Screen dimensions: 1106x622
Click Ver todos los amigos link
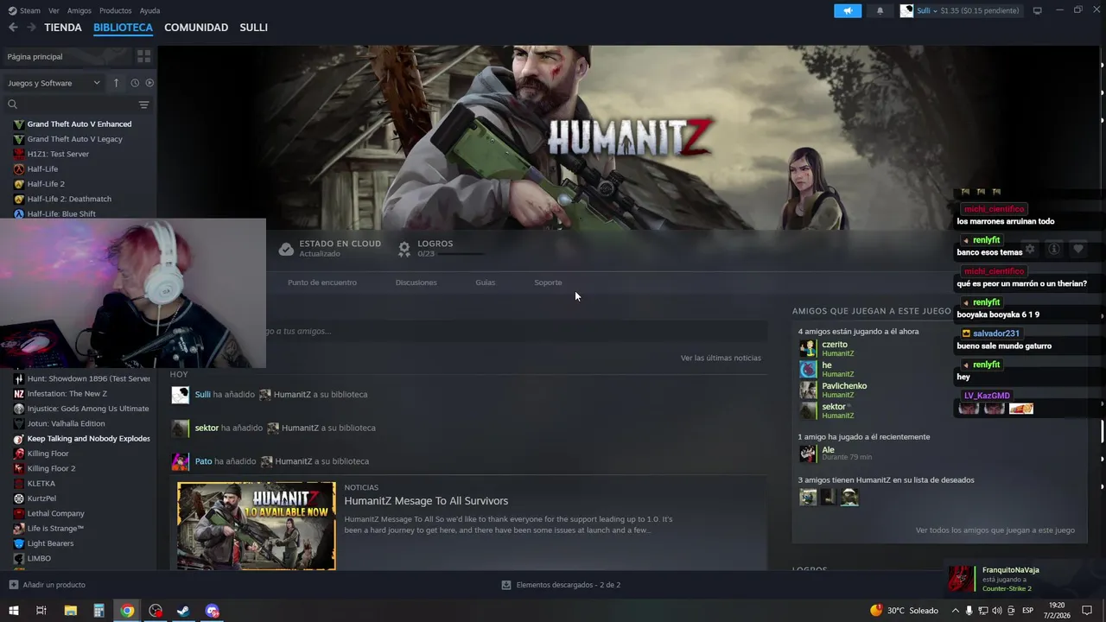995,530
